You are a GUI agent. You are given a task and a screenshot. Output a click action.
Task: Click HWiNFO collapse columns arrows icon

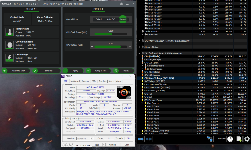click(148, 139)
